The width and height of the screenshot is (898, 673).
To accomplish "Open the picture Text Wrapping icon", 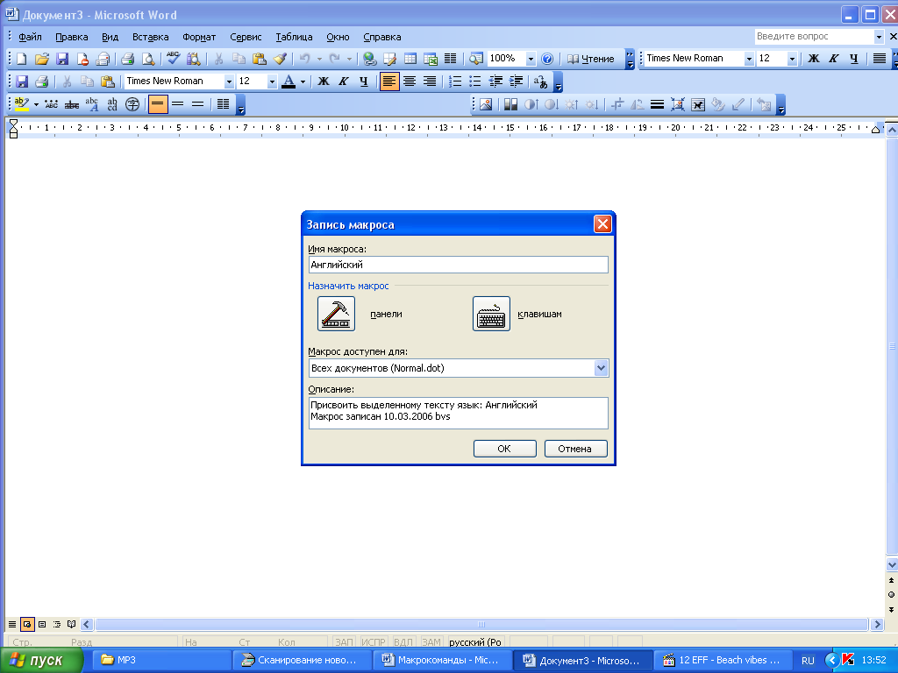I will (698, 105).
